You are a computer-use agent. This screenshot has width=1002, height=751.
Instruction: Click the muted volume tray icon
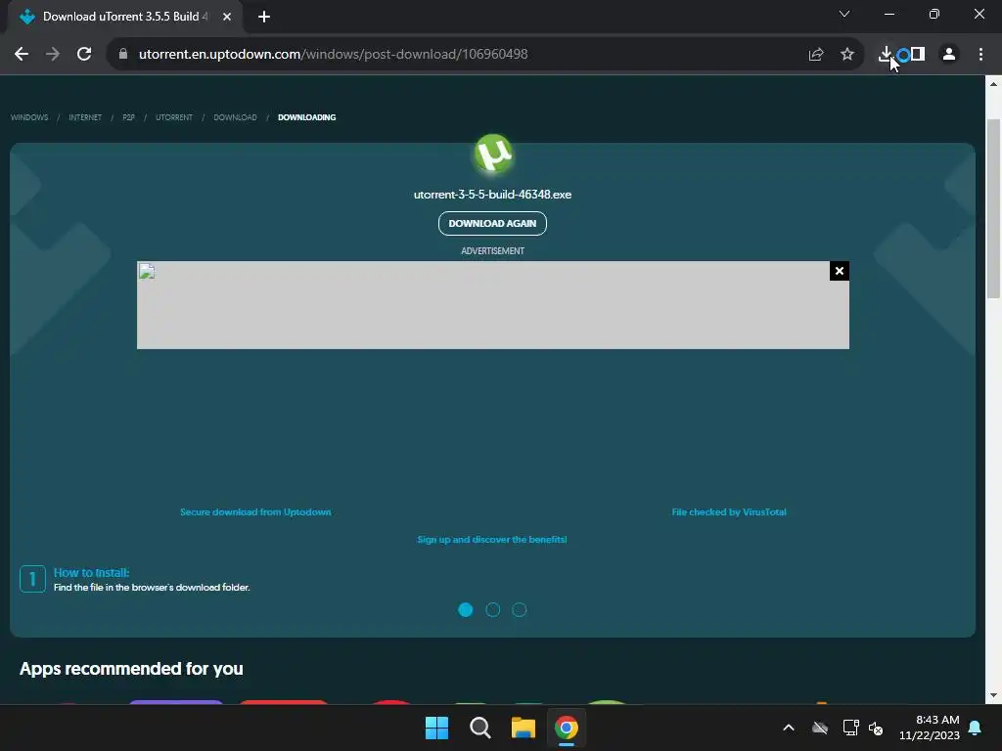(876, 728)
